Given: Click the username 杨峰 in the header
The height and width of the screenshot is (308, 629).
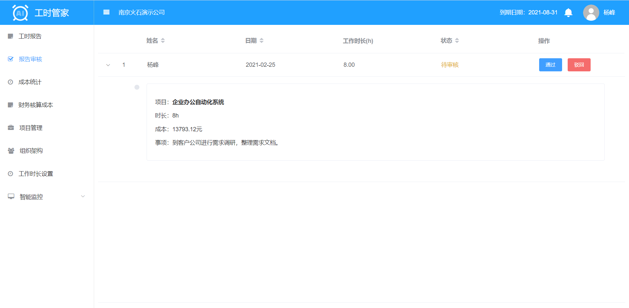Looking at the screenshot, I should (x=609, y=12).
